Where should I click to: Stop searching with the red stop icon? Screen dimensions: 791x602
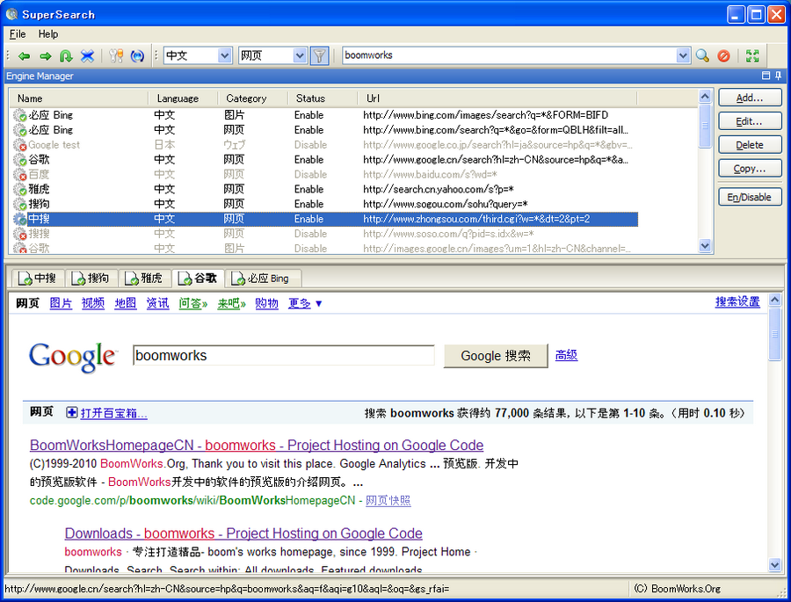point(724,55)
